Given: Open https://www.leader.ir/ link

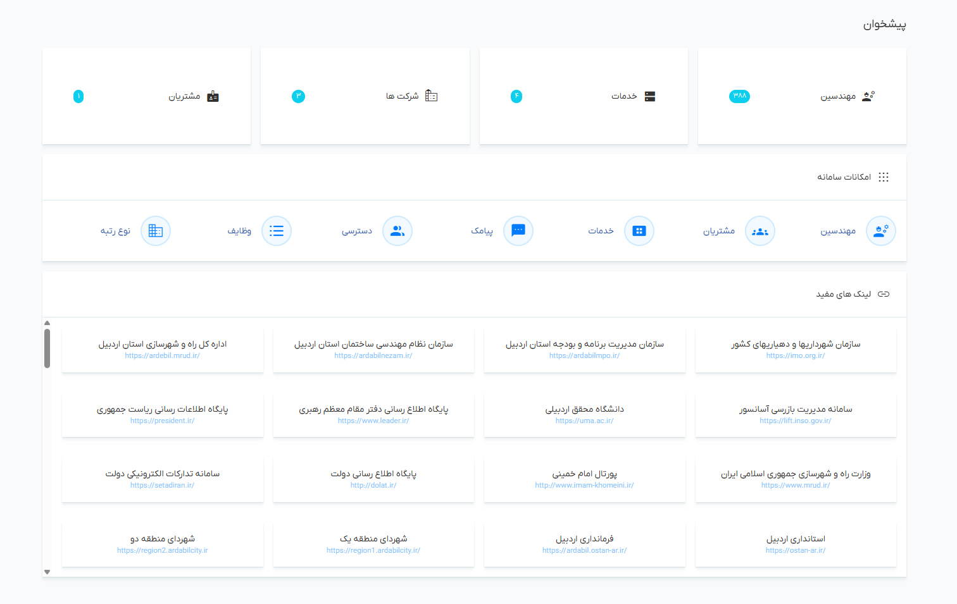Looking at the screenshot, I should click(373, 421).
